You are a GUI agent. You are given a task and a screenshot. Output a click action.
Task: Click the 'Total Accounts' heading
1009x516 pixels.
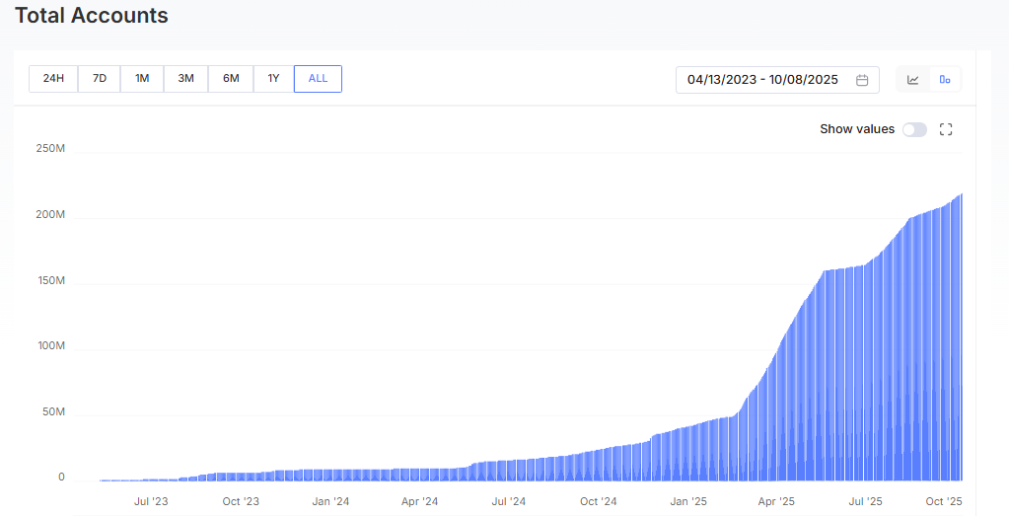(92, 16)
